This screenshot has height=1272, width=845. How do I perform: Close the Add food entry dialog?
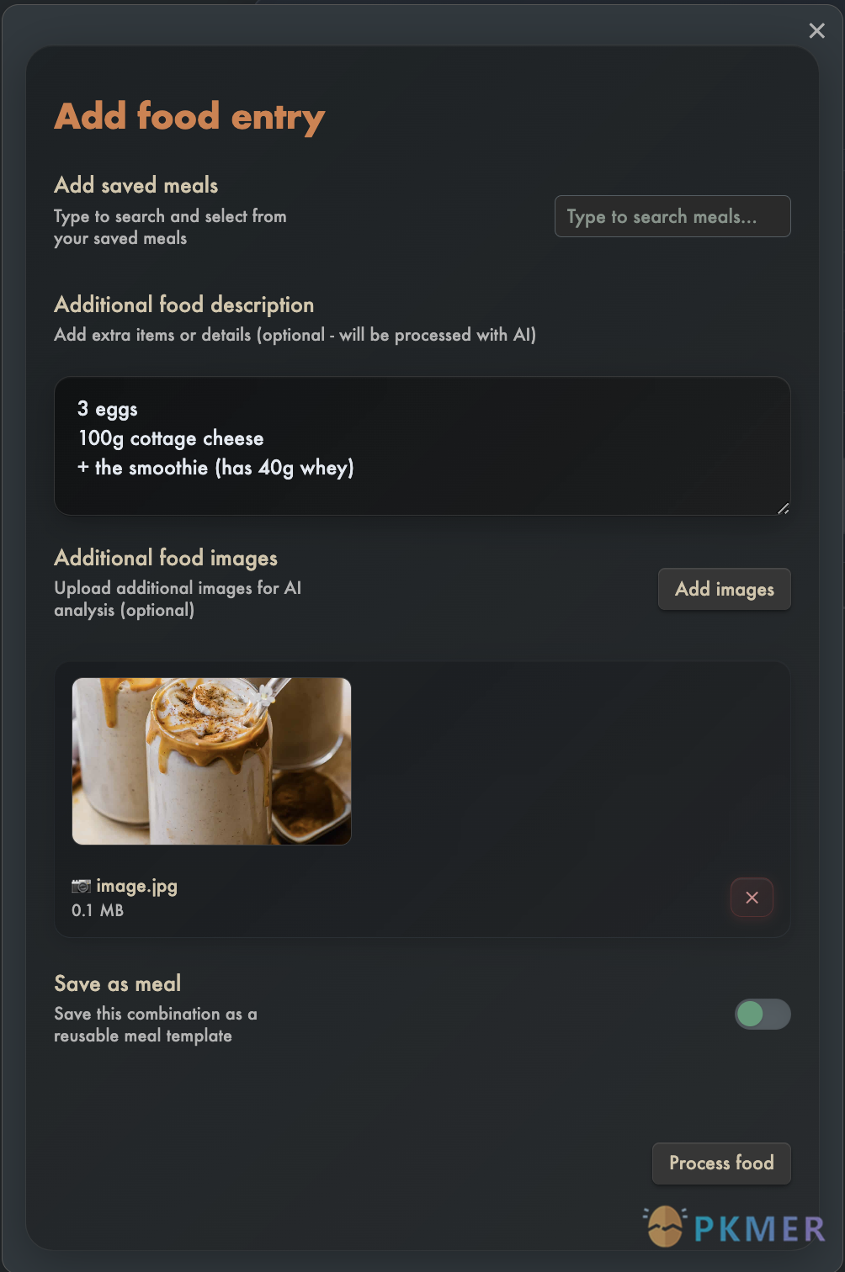pyautogui.click(x=816, y=30)
